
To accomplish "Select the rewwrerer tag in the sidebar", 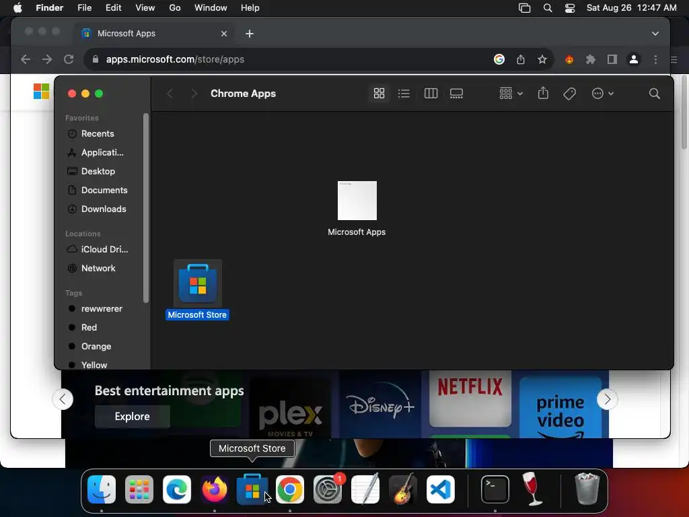I will click(101, 308).
